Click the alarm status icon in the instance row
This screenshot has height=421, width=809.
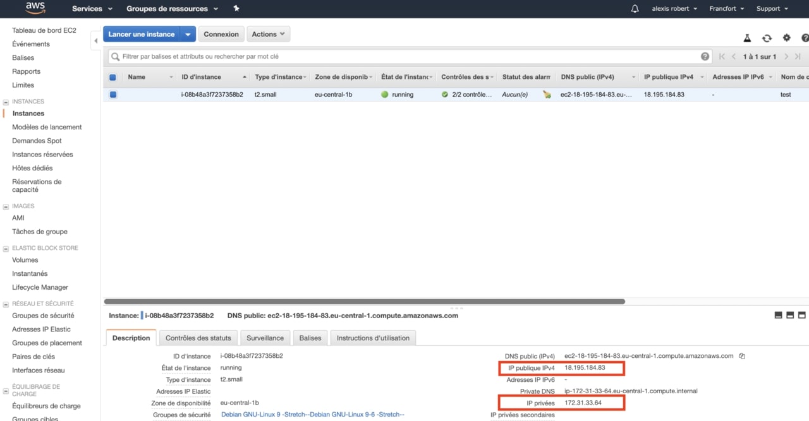[547, 95]
